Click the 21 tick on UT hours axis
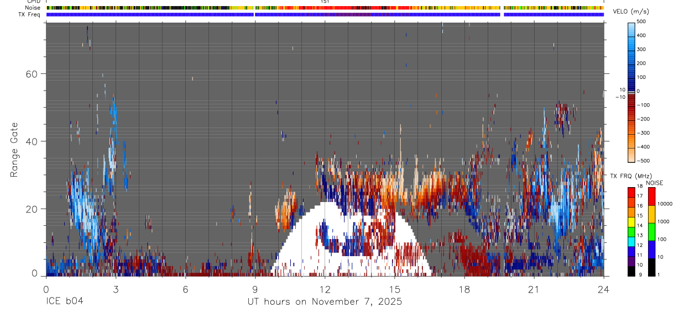 pyautogui.click(x=534, y=289)
